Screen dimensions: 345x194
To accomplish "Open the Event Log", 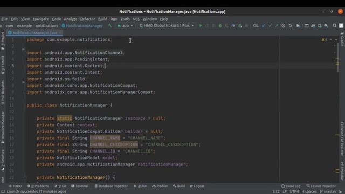I will [291, 186].
